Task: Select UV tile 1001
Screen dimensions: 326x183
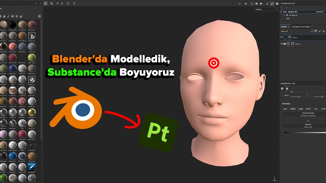Action: [288, 19]
